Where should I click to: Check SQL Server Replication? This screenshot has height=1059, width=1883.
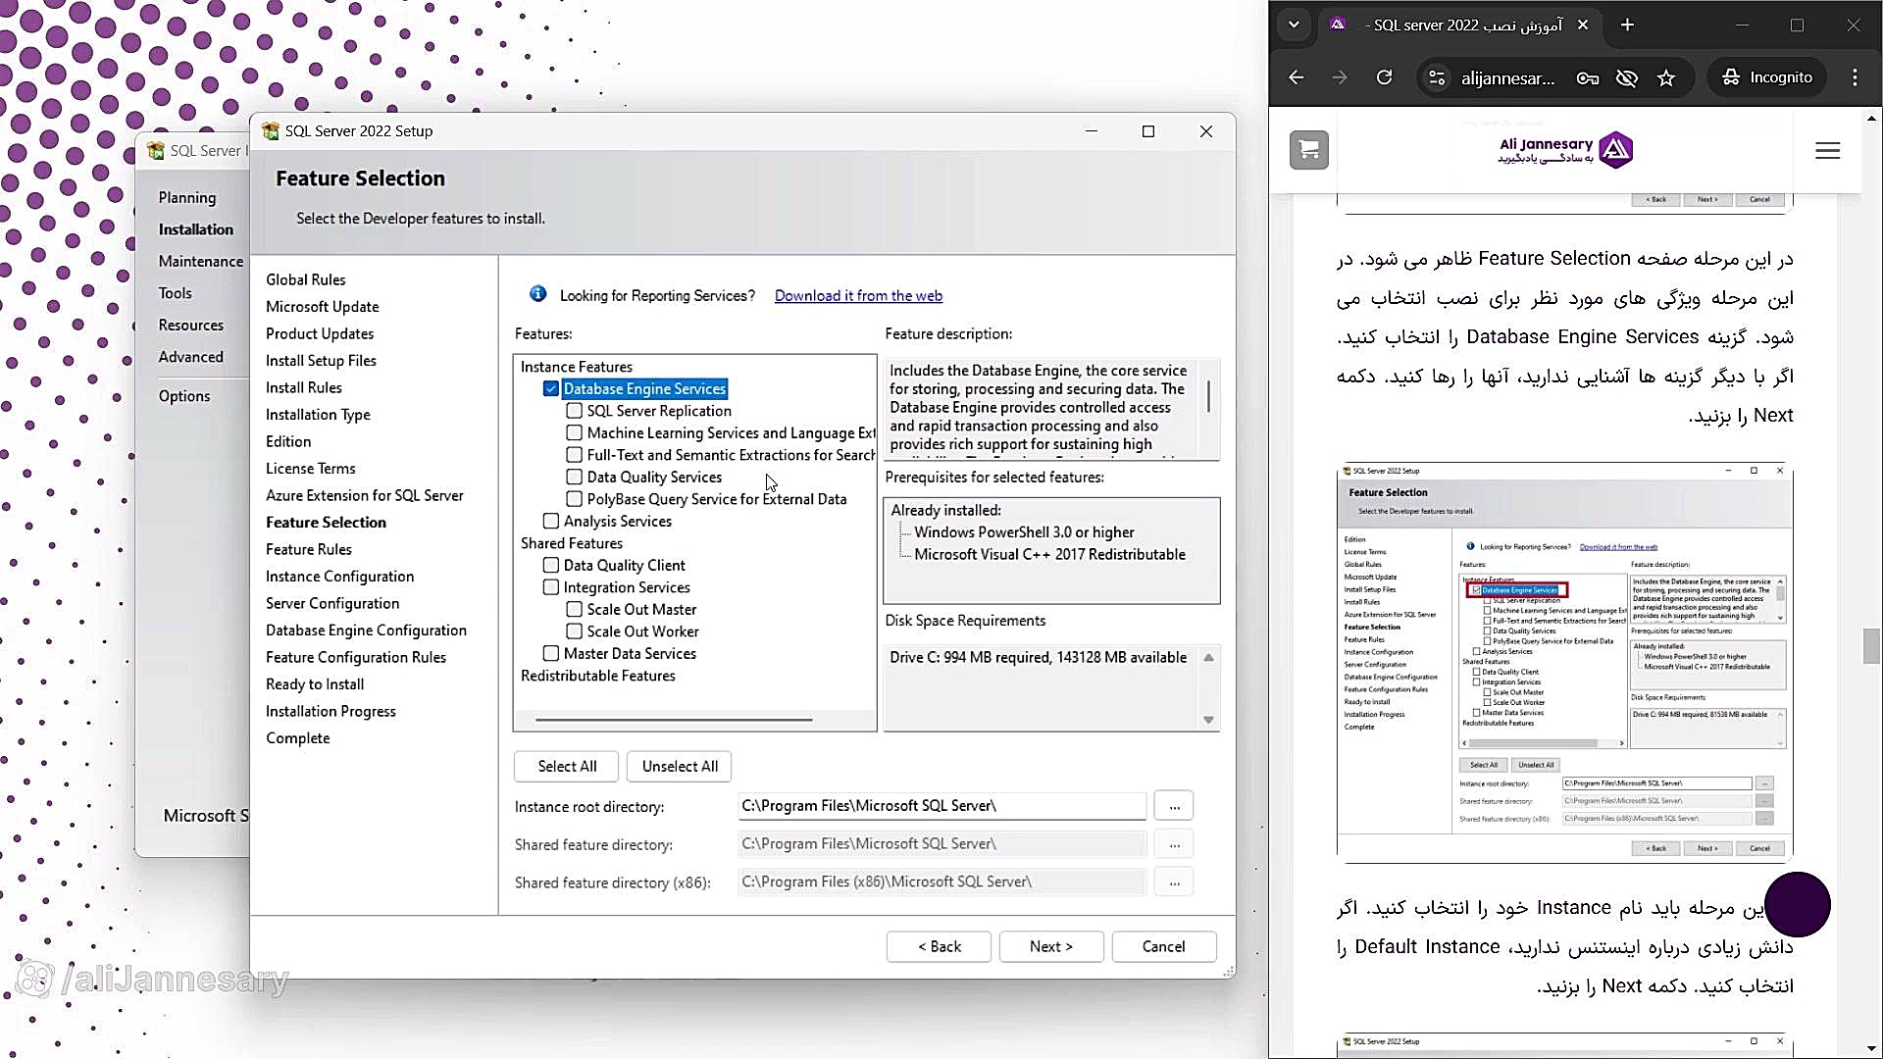pyautogui.click(x=575, y=411)
